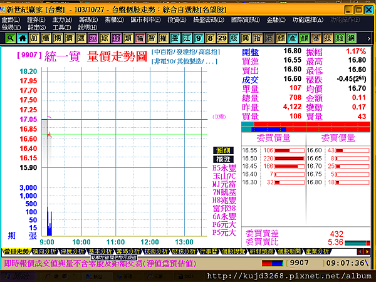Viewport: 376px width, 282px height.
Task: Switch to the 研報預測 tab
Action: pos(261,251)
